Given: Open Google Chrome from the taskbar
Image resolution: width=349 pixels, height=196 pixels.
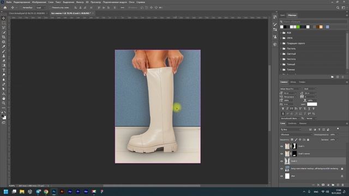Looking at the screenshot, I should tap(46, 192).
